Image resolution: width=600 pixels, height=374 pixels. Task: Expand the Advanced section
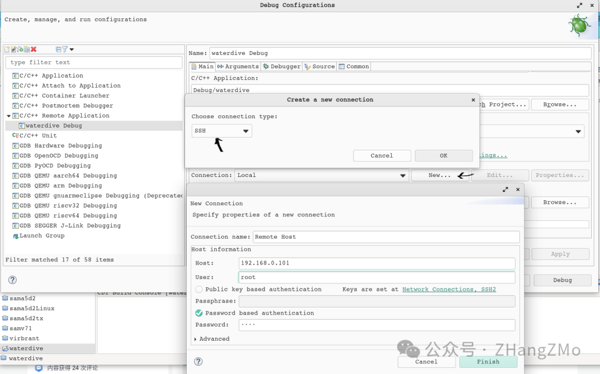point(195,339)
